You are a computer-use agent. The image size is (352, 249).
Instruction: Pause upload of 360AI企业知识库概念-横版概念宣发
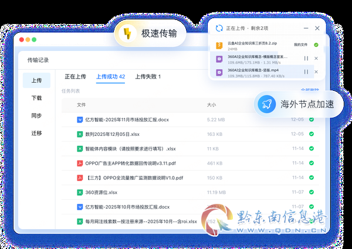click(x=306, y=58)
